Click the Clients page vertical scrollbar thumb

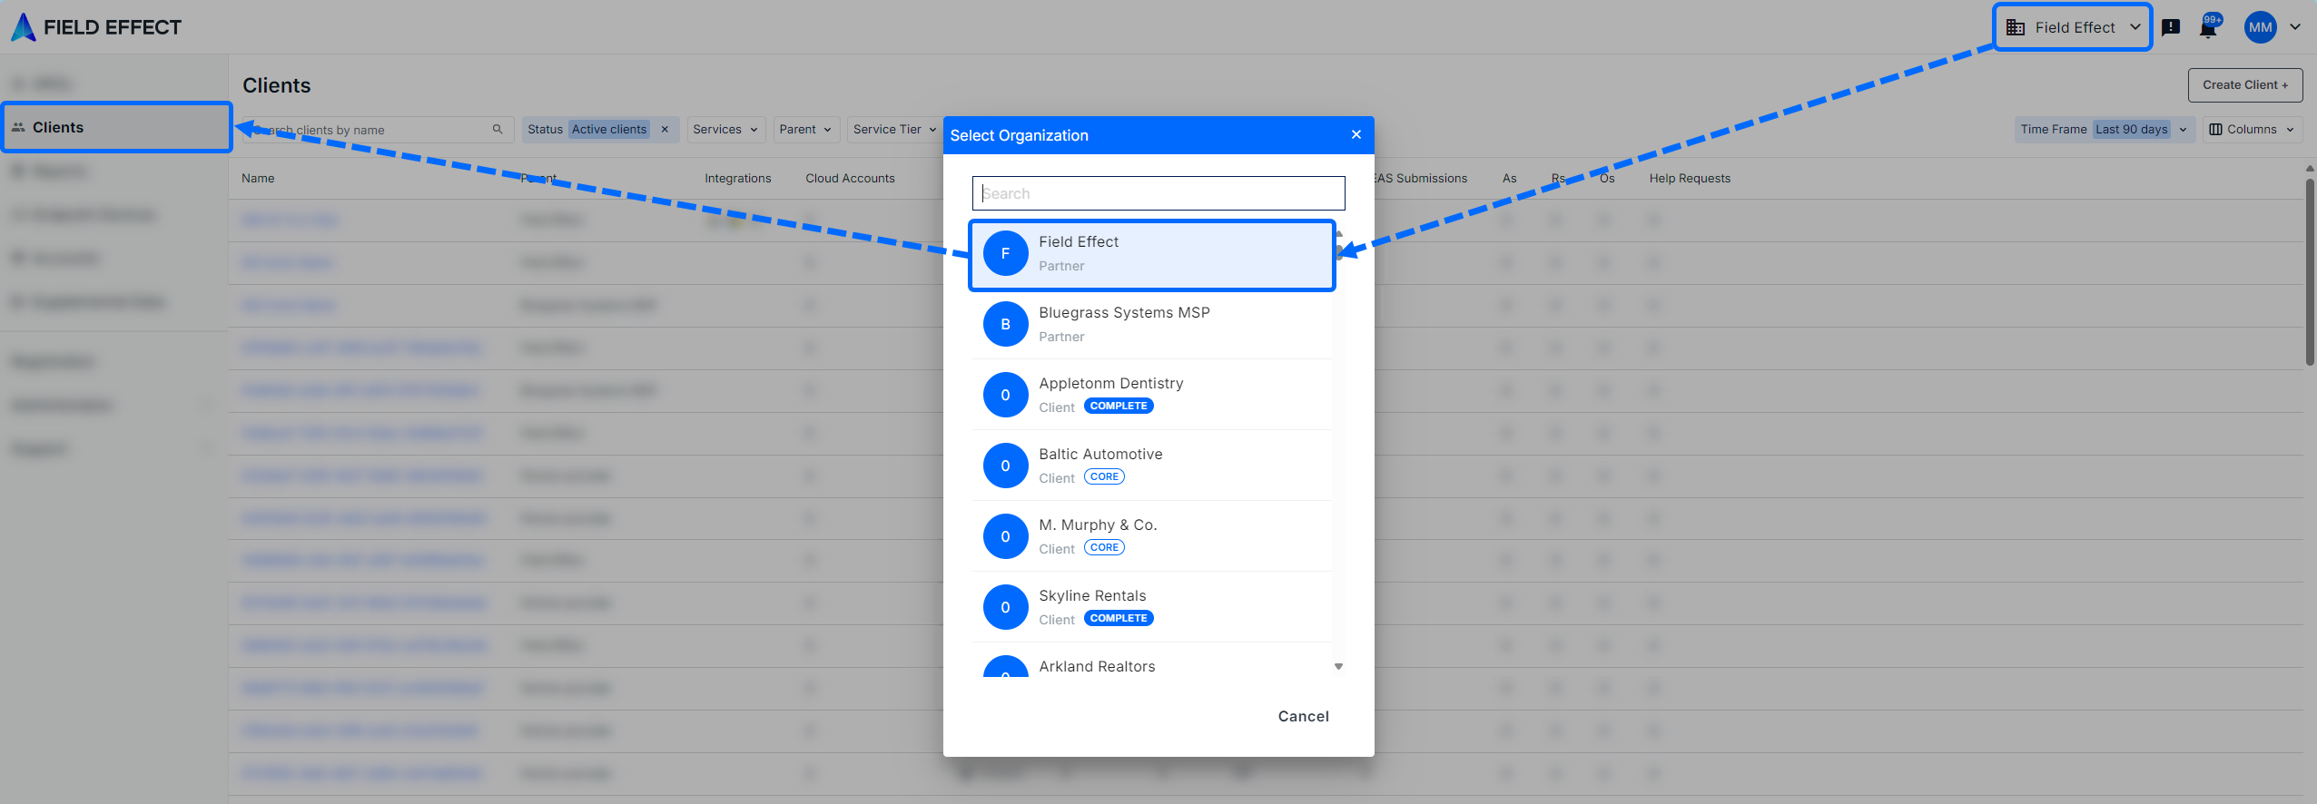pyautogui.click(x=2310, y=272)
